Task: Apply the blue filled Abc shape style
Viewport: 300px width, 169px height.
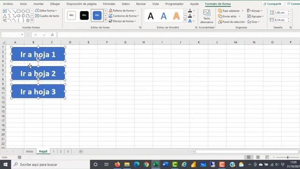Action: [97, 15]
